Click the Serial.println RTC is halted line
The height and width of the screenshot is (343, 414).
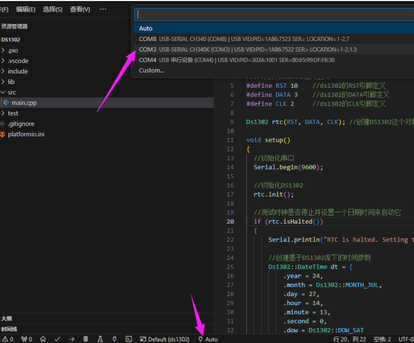[x=341, y=240]
